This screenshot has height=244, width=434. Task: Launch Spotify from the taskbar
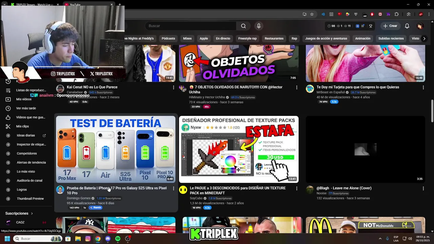pos(118,239)
